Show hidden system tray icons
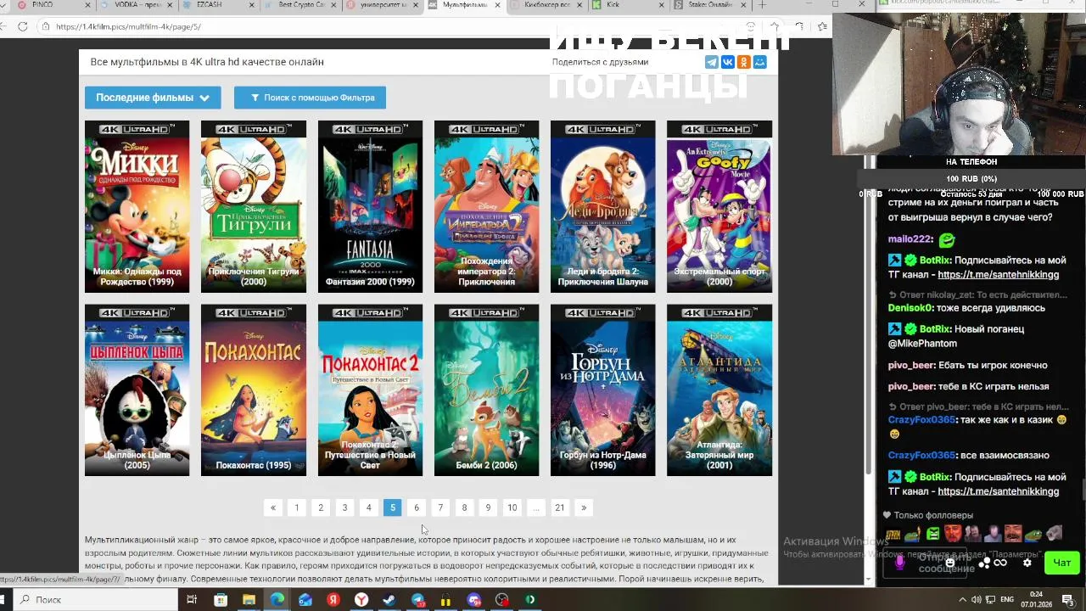The image size is (1086, 611). (962, 600)
